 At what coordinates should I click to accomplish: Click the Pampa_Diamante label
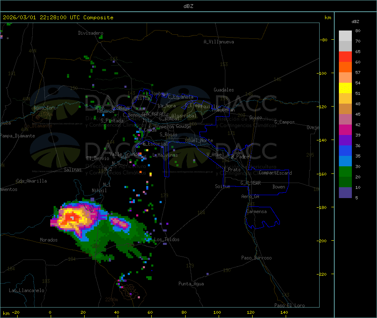click(18, 136)
